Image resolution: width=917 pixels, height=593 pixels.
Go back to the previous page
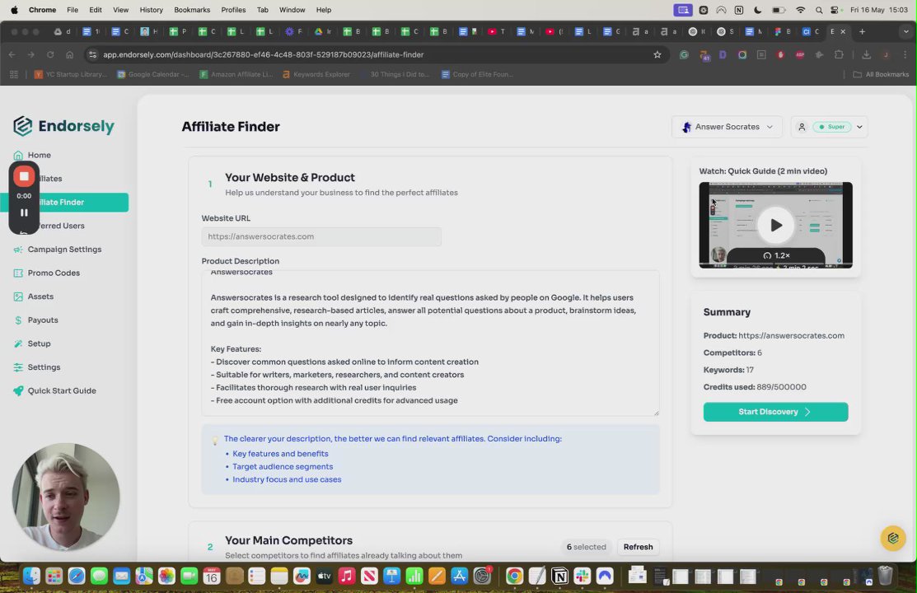pos(12,54)
